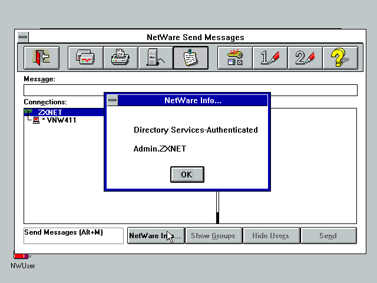Click Directory Services-Authenticated text
The width and height of the screenshot is (377, 283).
click(196, 130)
